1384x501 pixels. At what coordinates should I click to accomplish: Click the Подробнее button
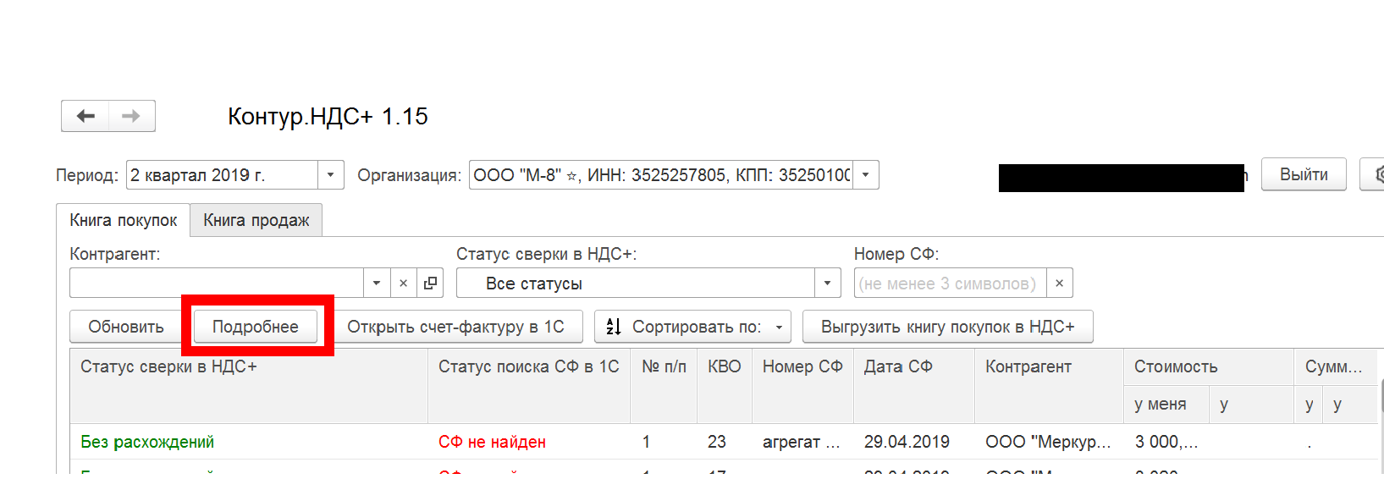click(256, 327)
